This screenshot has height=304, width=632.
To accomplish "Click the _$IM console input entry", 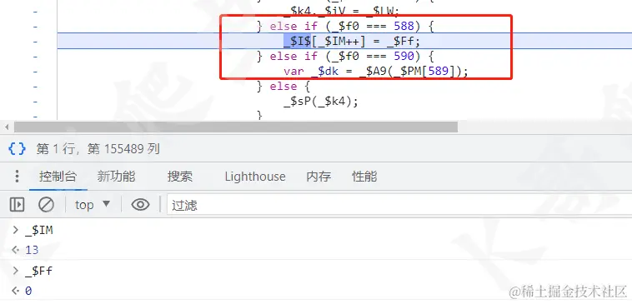I will coord(39,231).
